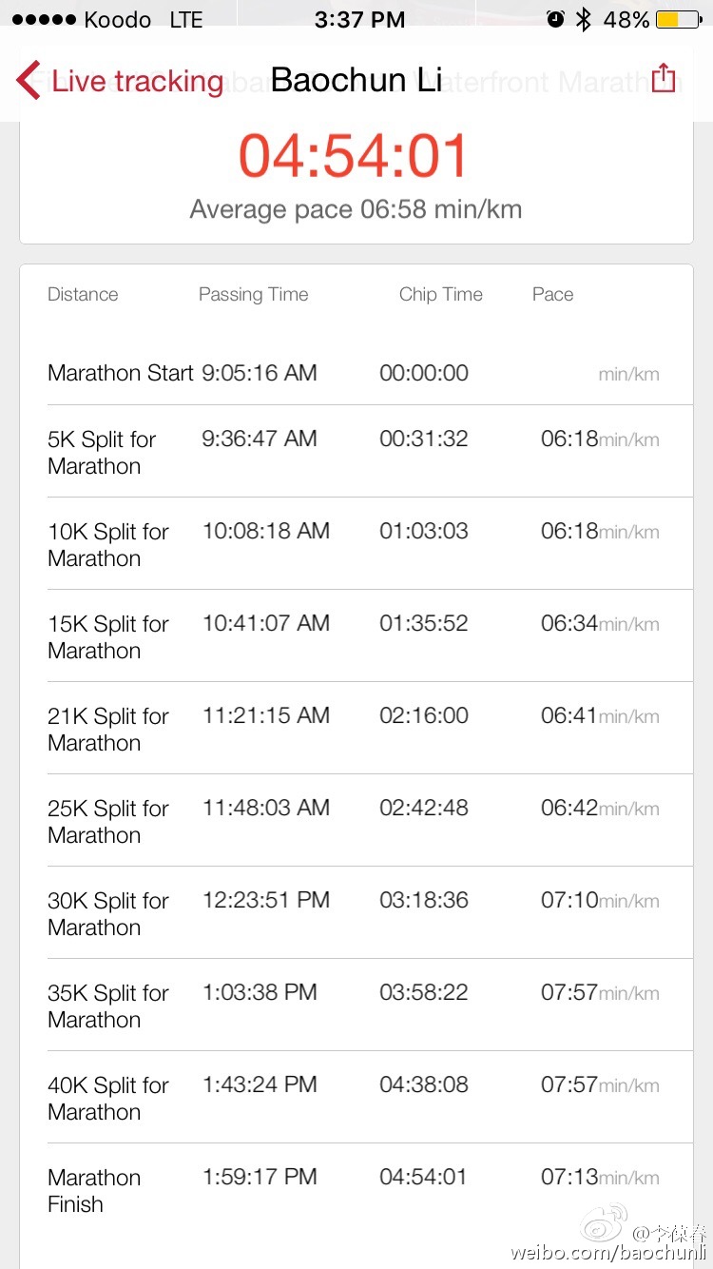Screen dimensions: 713x1269
Task: Tap the Bluetooth status icon
Action: pos(584,20)
